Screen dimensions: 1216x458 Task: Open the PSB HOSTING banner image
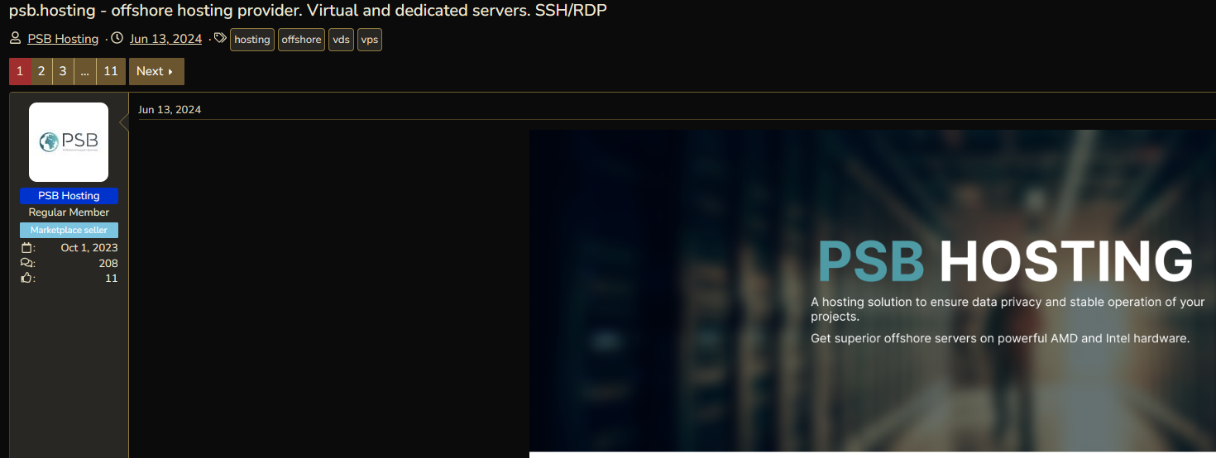point(872,291)
